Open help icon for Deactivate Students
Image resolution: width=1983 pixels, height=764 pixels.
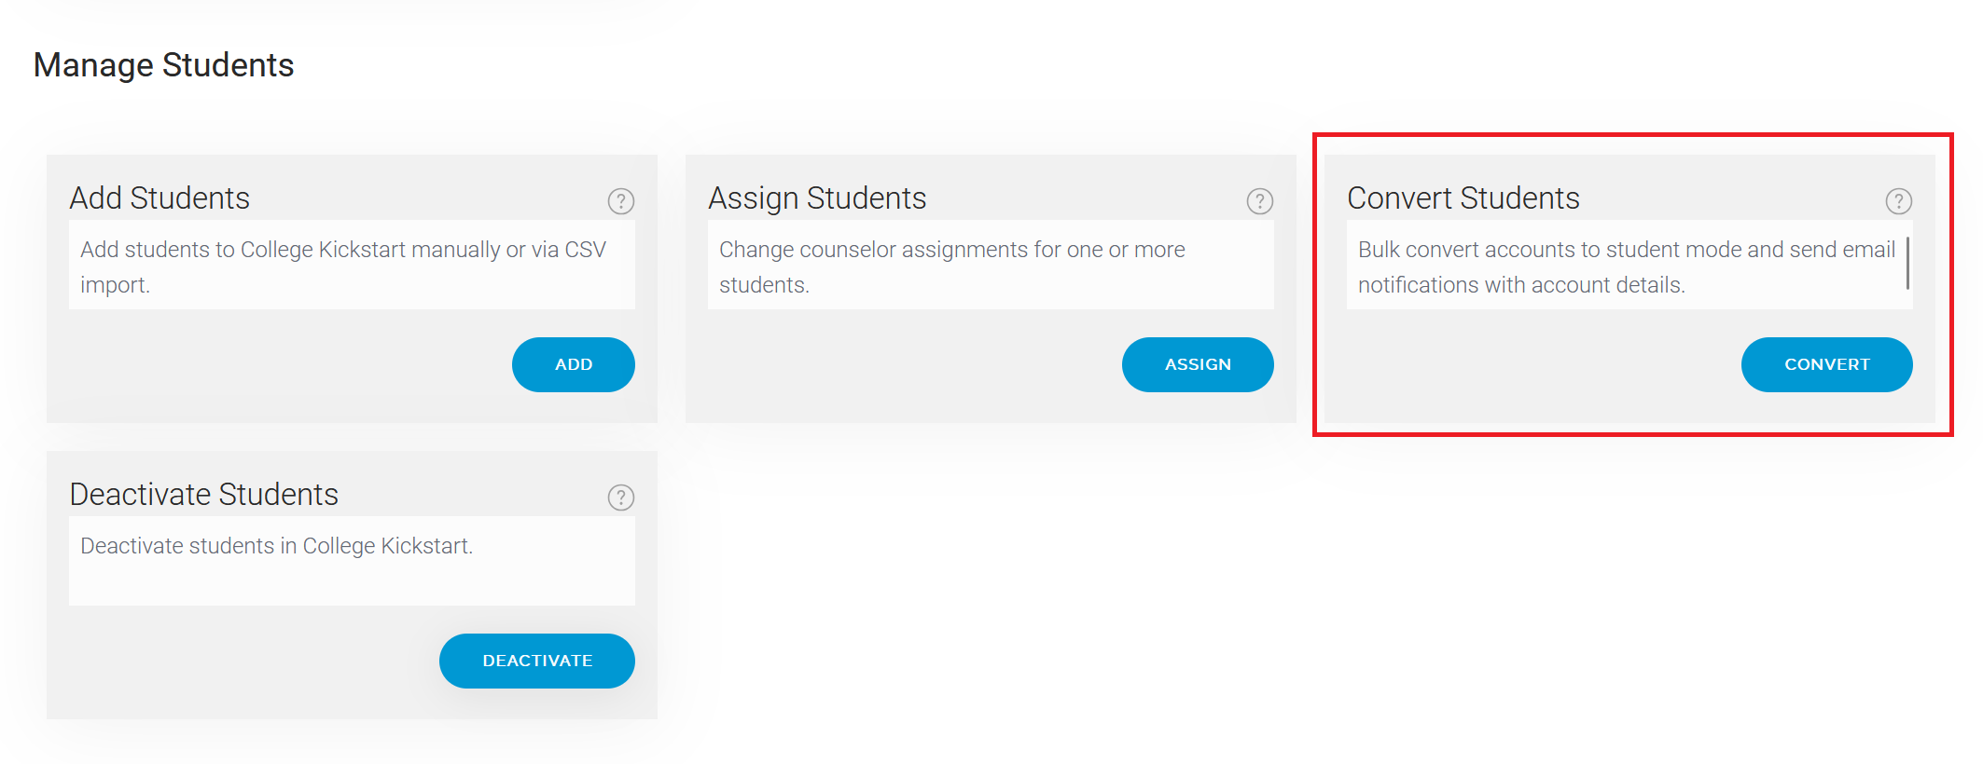coord(621,498)
